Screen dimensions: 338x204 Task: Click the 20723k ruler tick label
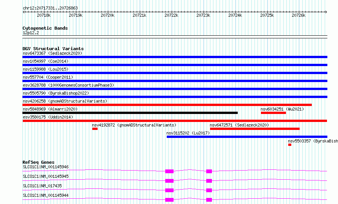click(203, 16)
